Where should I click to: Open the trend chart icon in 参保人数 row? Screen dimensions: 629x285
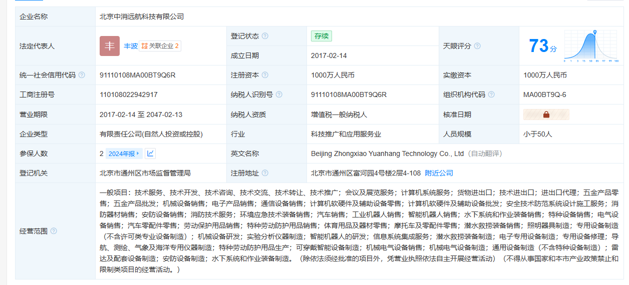pyautogui.click(x=150, y=153)
